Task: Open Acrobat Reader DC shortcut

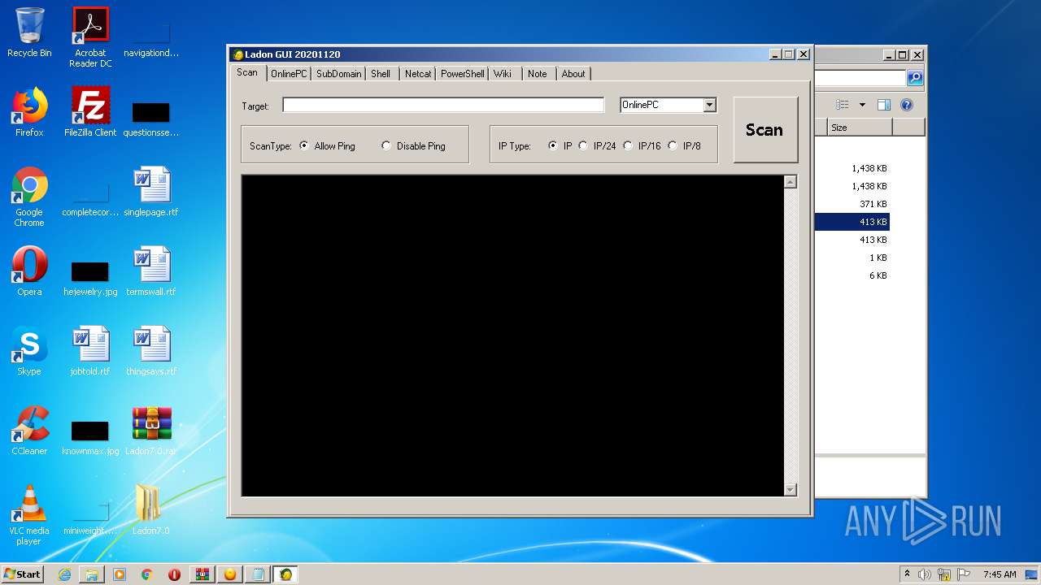Action: (x=90, y=37)
